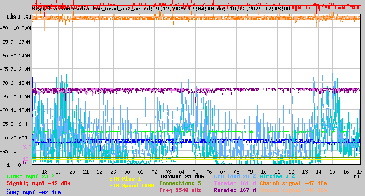Select the CPU load legend entry

pos(235,176)
